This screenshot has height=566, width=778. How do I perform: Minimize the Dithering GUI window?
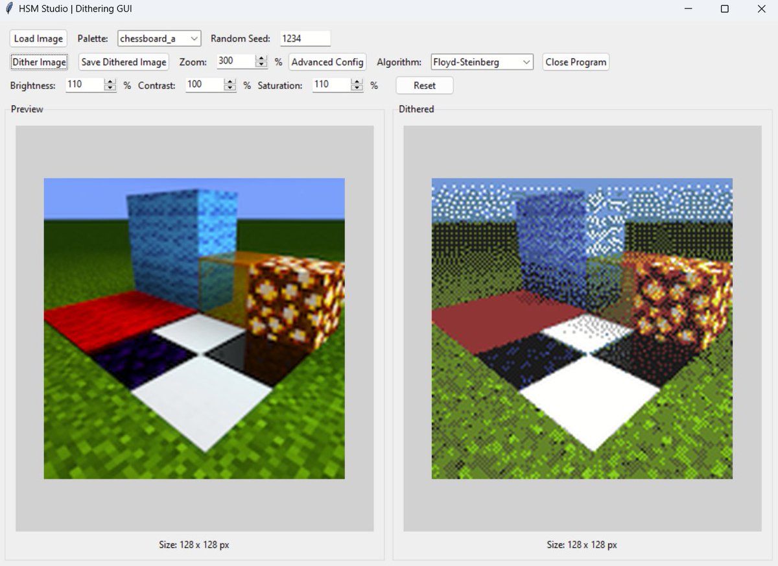coord(688,9)
